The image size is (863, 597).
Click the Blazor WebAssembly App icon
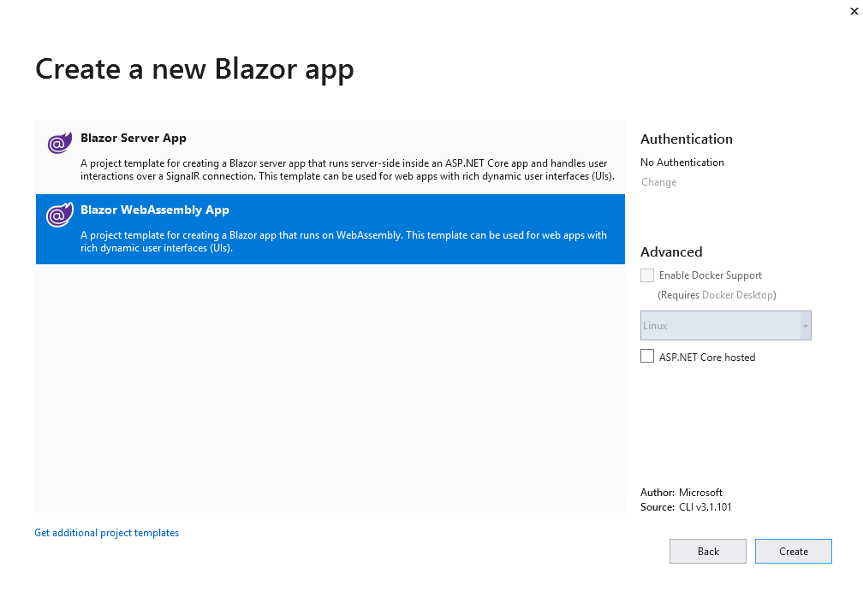tap(59, 215)
